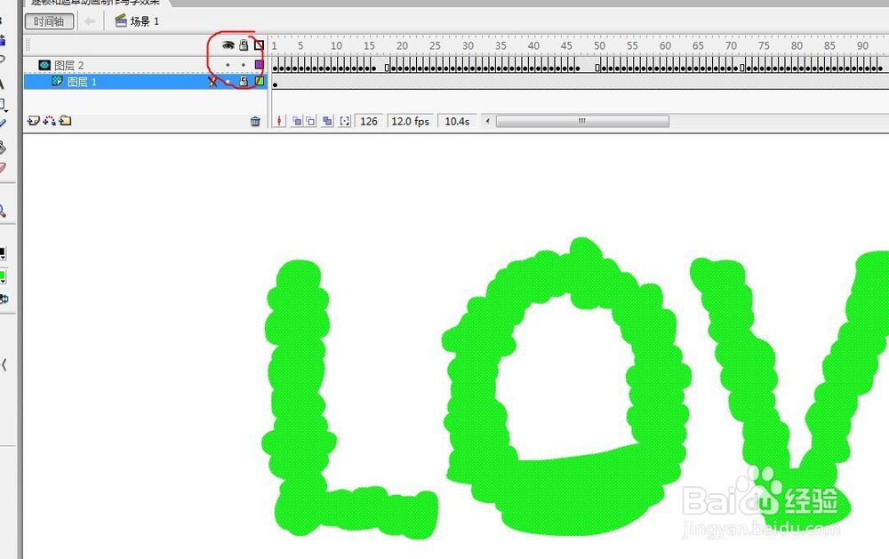Click frame 75 on the timeline ruler
Image resolution: width=889 pixels, height=559 pixels.
(x=763, y=45)
